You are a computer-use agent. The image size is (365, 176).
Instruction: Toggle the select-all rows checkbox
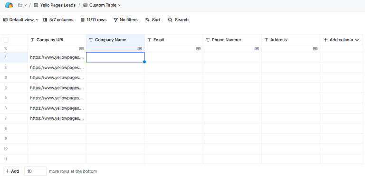point(6,40)
